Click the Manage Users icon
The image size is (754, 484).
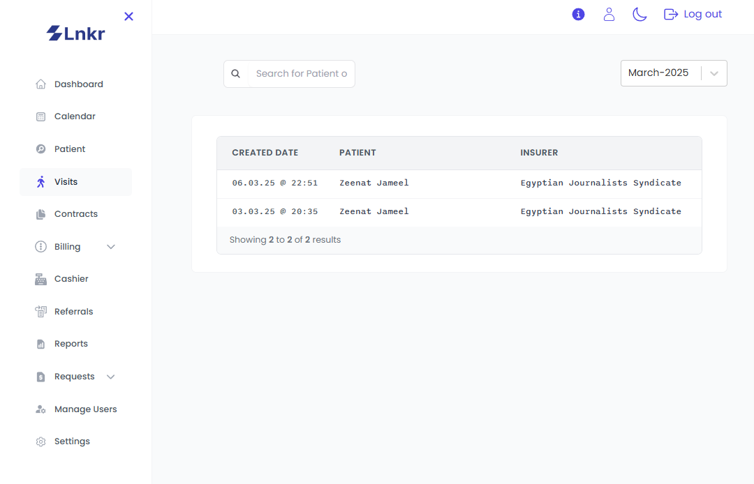click(41, 409)
